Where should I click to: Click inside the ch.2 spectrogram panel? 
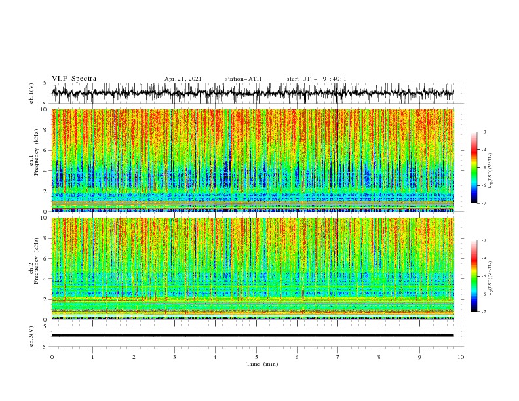252,269
